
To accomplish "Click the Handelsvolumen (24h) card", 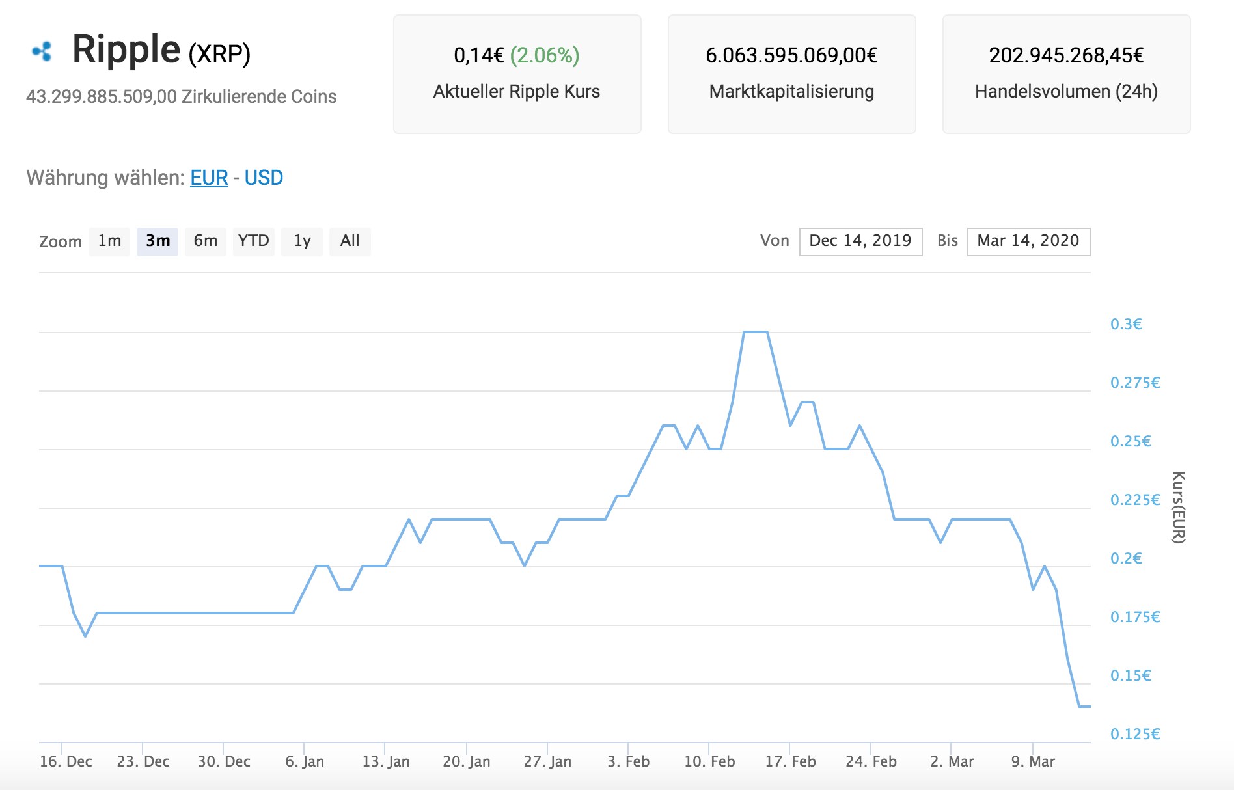I will coord(1067,74).
